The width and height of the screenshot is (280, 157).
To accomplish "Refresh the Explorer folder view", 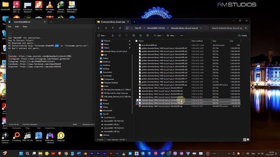I will click(x=120, y=28).
